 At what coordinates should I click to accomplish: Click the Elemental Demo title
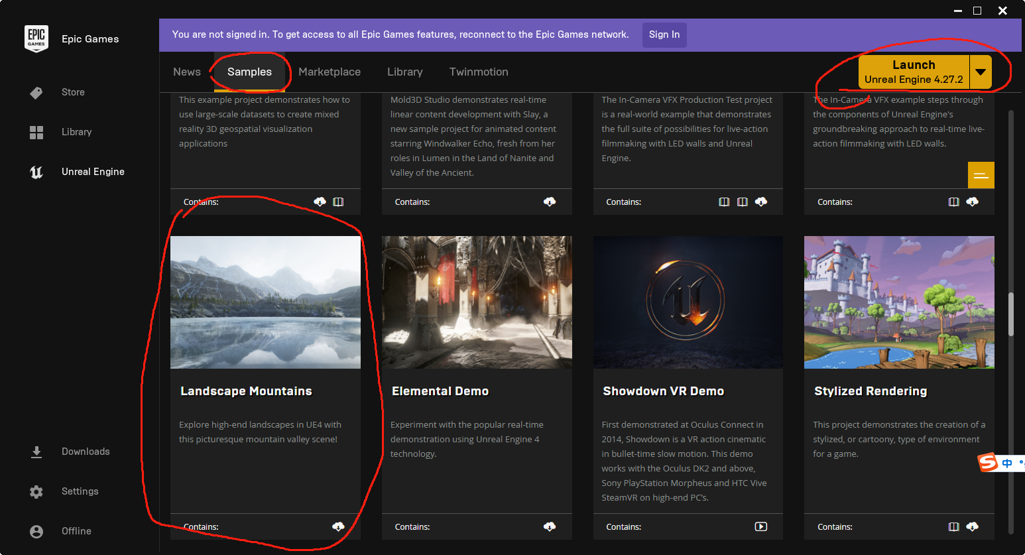[440, 391]
